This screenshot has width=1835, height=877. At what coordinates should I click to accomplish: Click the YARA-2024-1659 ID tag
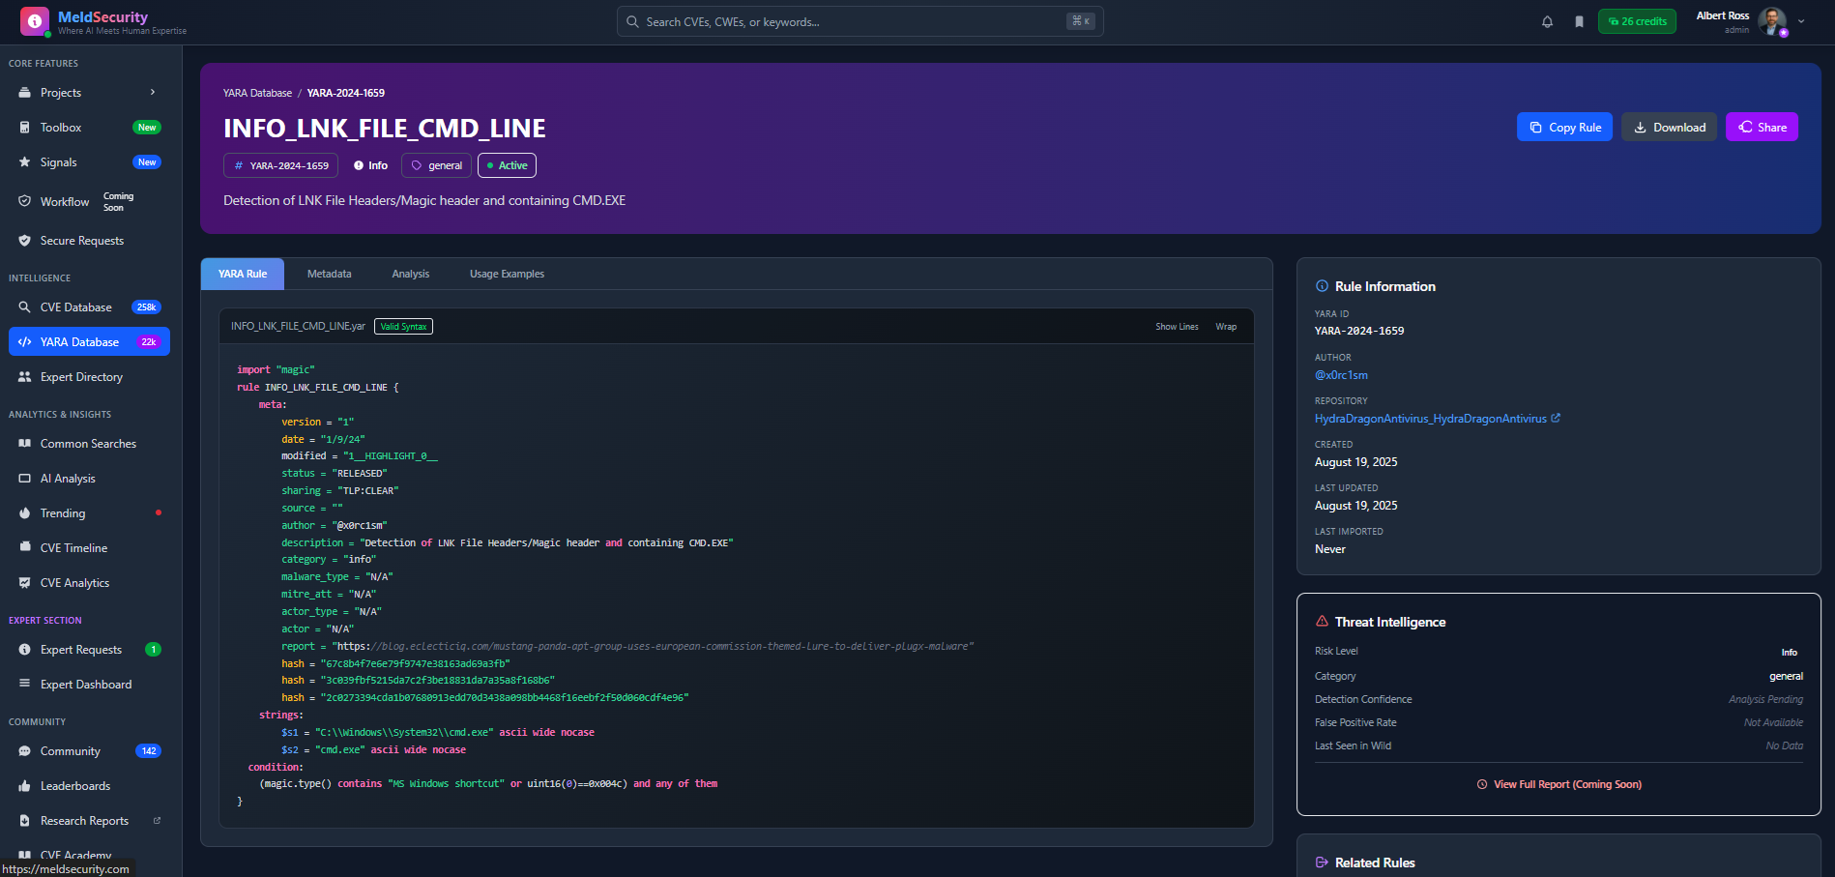[x=281, y=165]
